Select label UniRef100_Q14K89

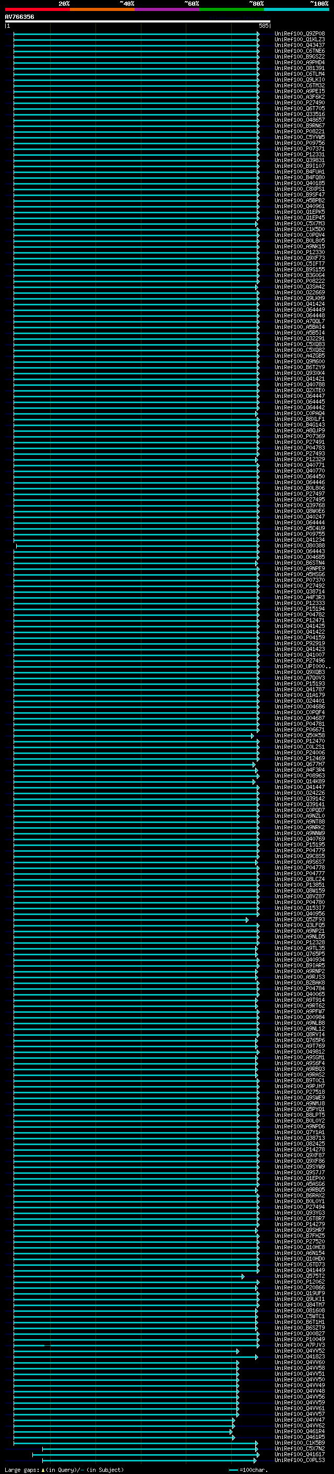pos(300,782)
